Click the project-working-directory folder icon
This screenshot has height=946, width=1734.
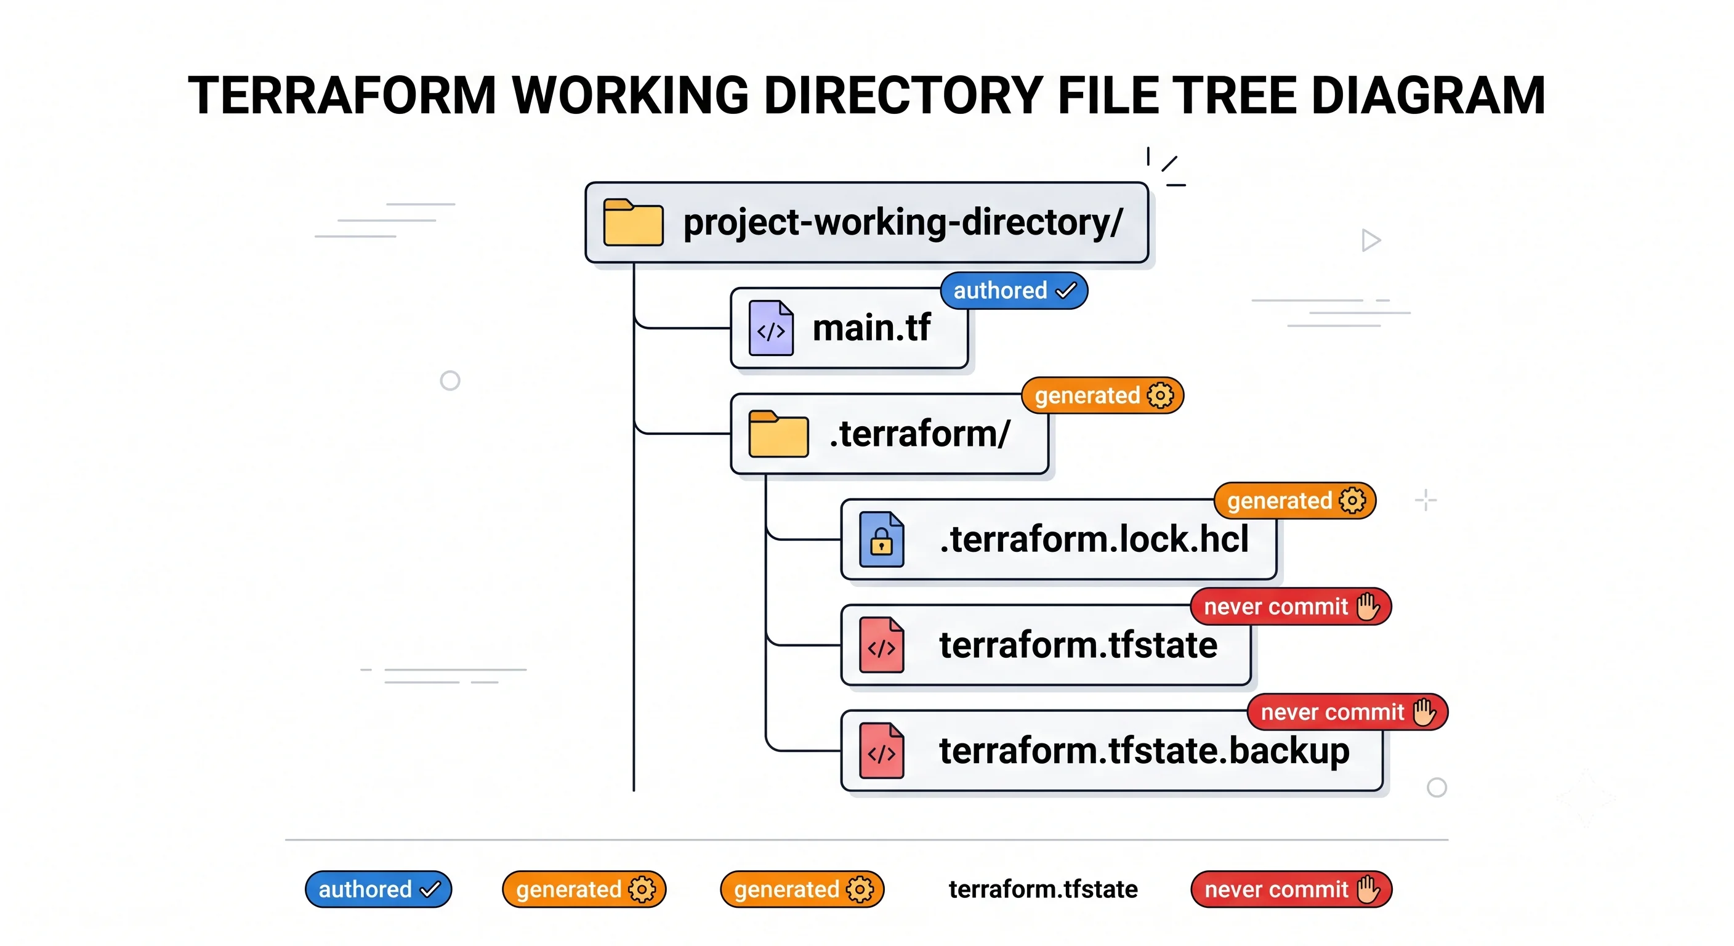(x=633, y=222)
